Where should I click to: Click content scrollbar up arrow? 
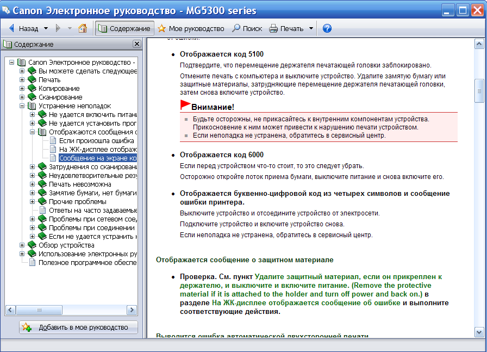click(x=479, y=44)
